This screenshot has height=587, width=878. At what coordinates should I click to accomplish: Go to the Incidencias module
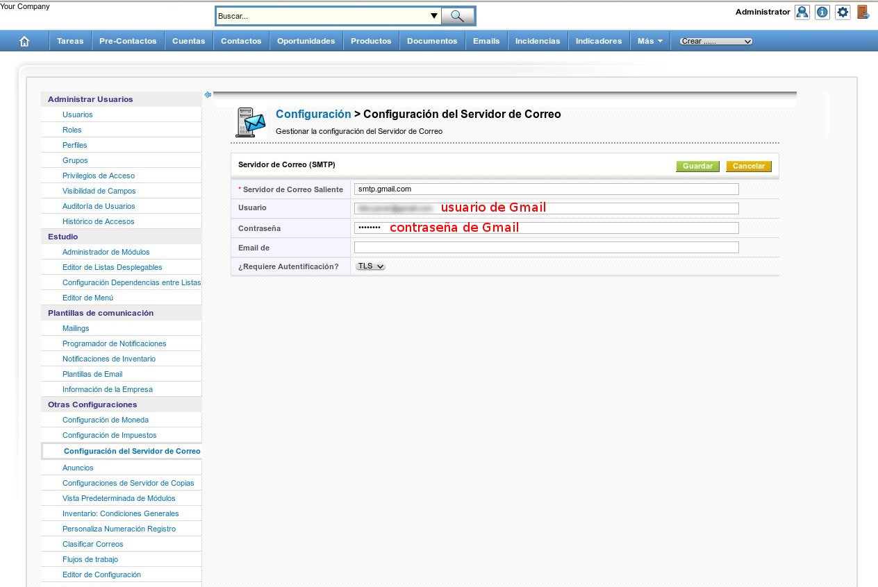537,42
